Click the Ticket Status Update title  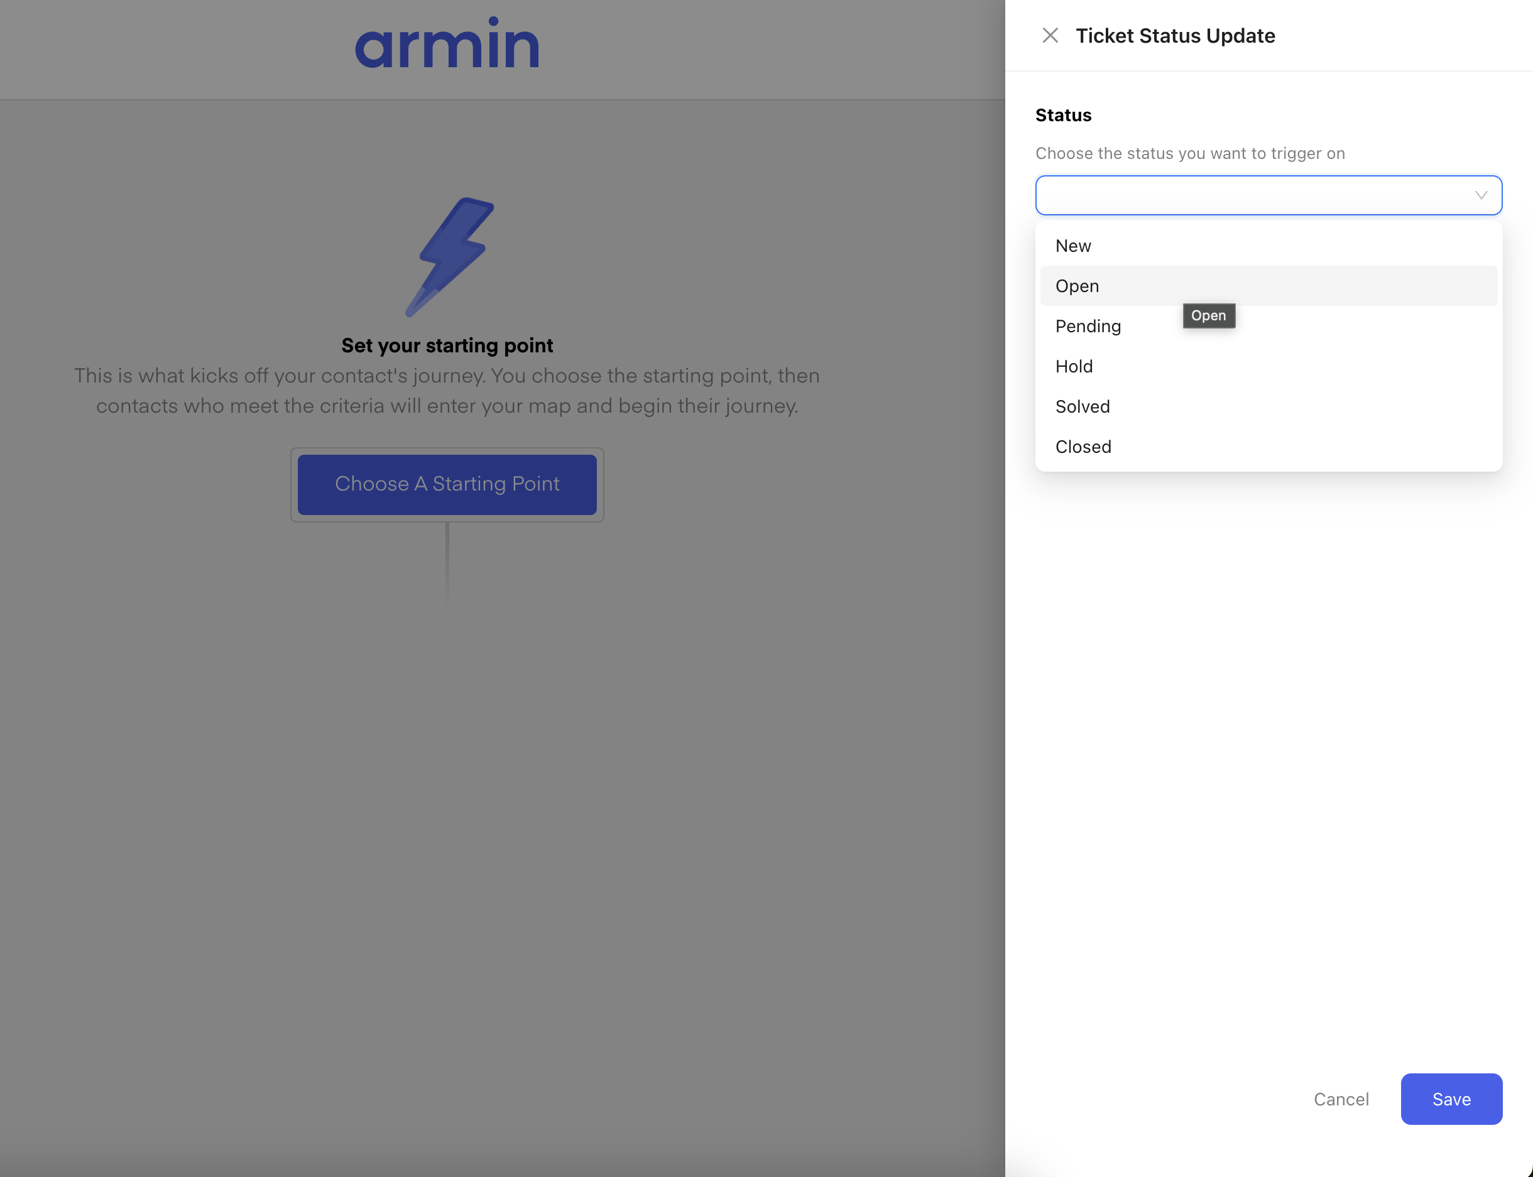tap(1175, 36)
